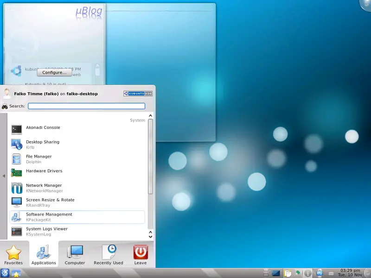Image resolution: width=371 pixels, height=278 pixels.
Task: Go back via the left arrow strip
Action: click(x=4, y=176)
